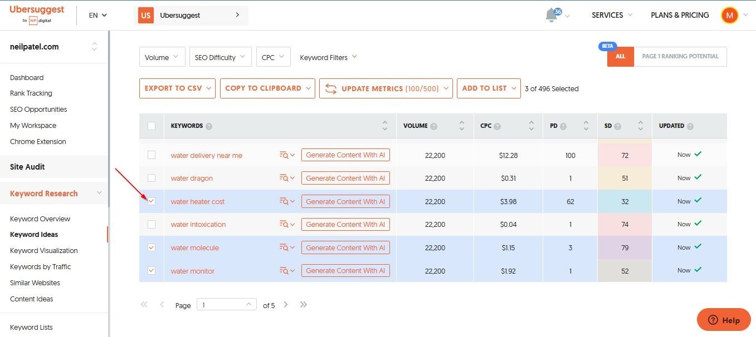Open the EN language selector
Screen dimensions: 756x337
(x=98, y=16)
